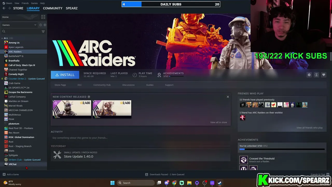Open Google Chrome from the taskbar
The width and height of the screenshot is (332, 187).
pos(174,183)
